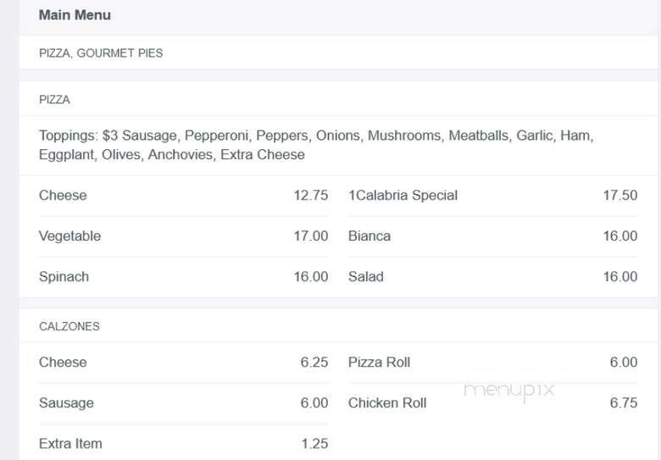Click the Sausage calzone entry
The width and height of the screenshot is (661, 460).
[x=66, y=403]
